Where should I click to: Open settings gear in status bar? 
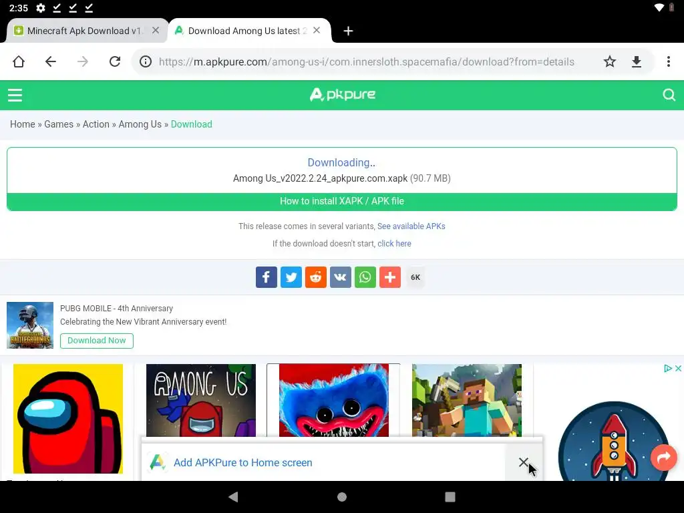41,8
